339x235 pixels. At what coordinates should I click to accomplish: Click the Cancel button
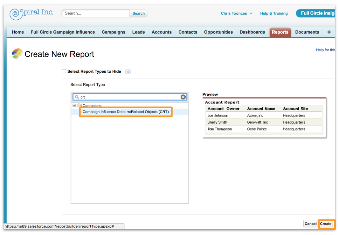click(x=310, y=224)
